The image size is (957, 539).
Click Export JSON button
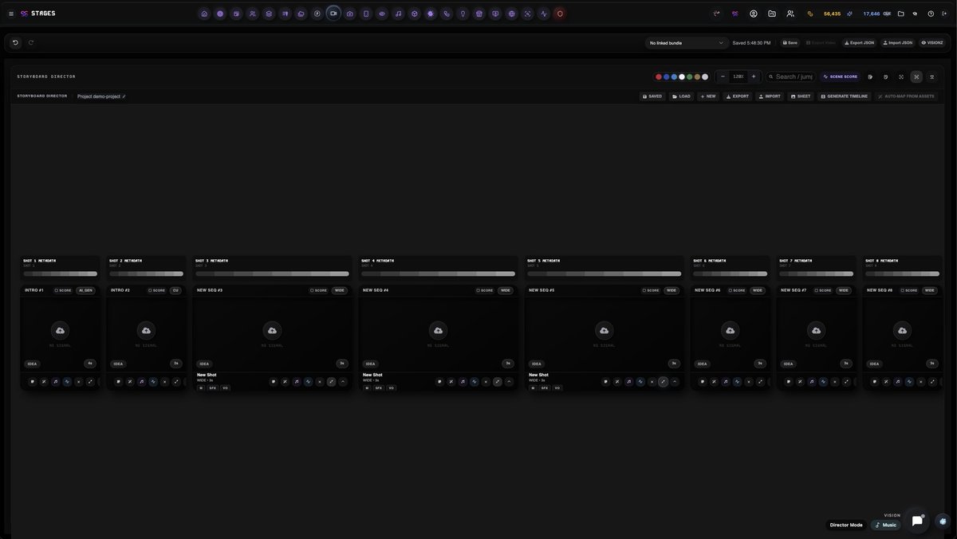click(x=859, y=42)
